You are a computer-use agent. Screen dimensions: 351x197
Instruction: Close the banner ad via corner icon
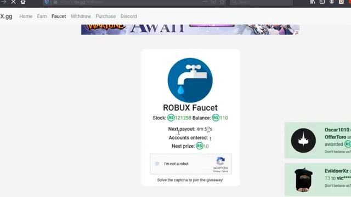click(297, 33)
